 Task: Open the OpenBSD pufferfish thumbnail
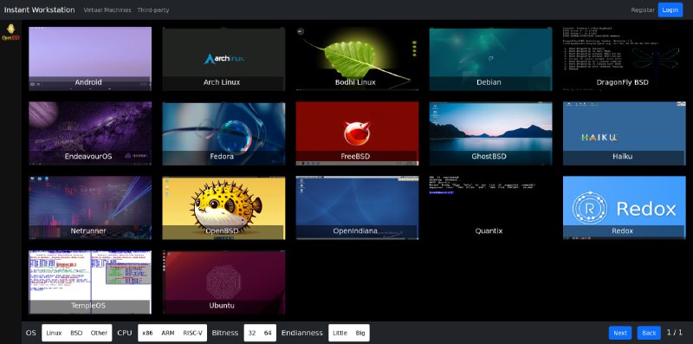point(223,208)
